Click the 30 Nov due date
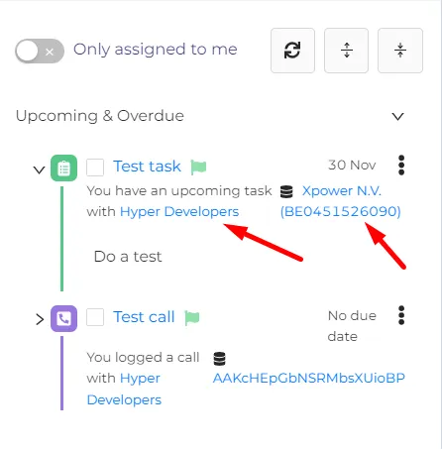 tap(352, 165)
